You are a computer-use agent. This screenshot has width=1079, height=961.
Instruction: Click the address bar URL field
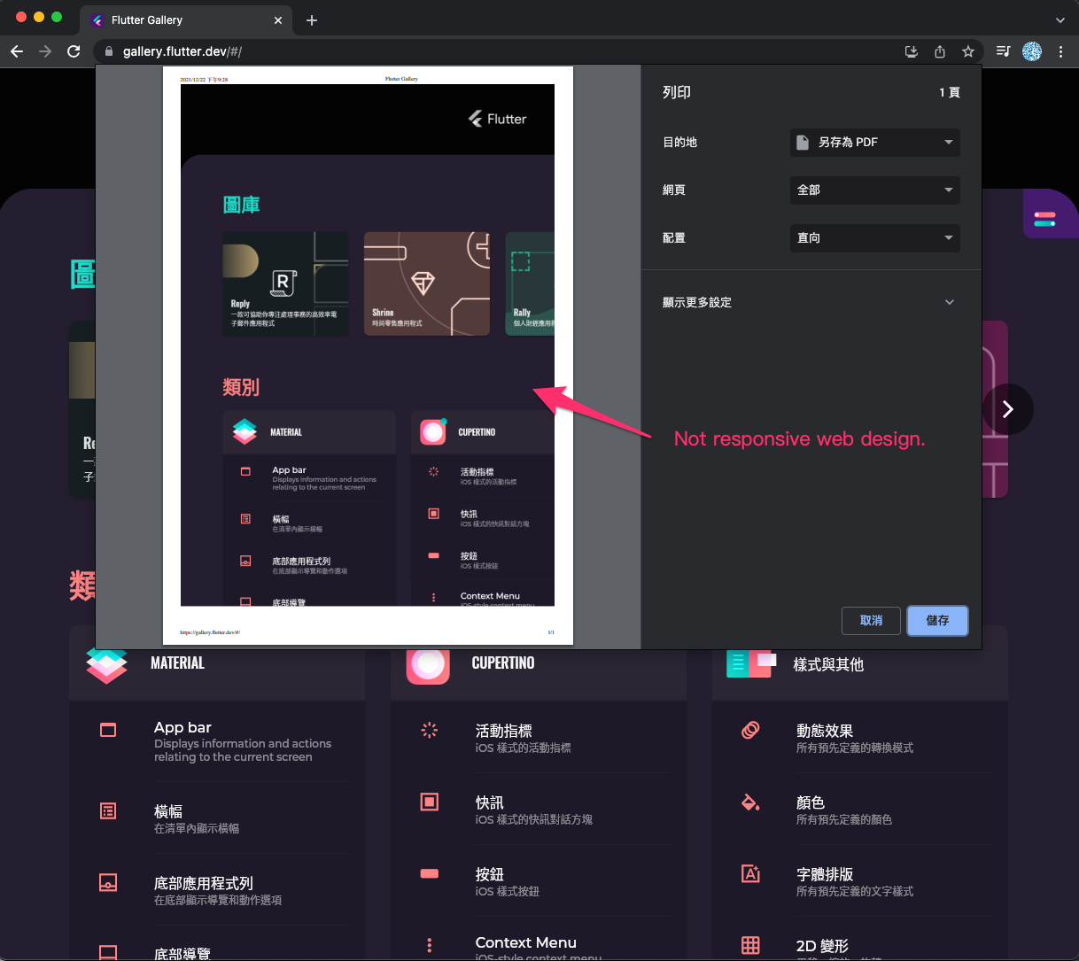(496, 51)
